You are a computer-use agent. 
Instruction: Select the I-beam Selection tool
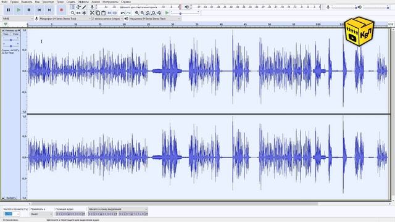73,7
